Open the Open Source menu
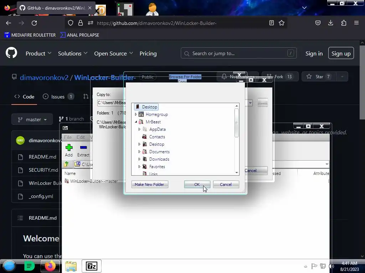Viewport: 365px width, 273px height. [114, 53]
